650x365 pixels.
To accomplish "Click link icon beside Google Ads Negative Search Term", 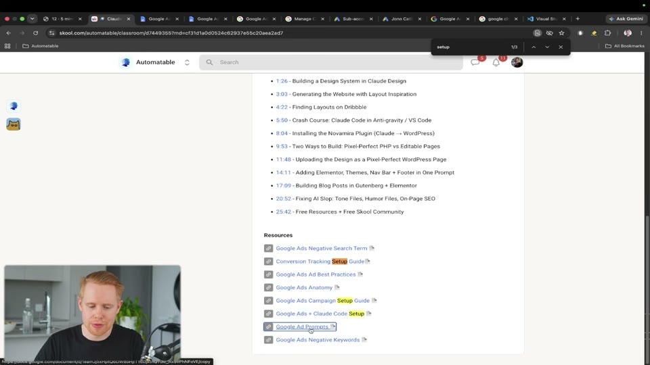I will tap(268, 248).
